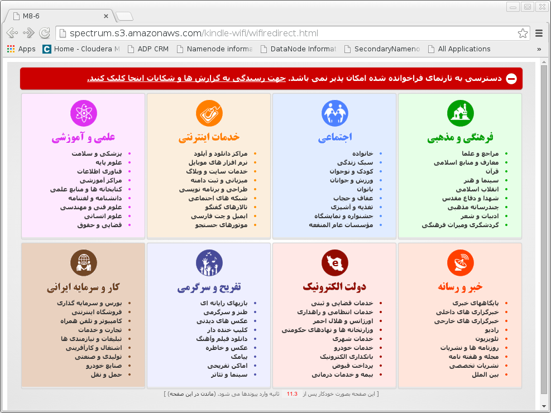Open the خدمات اینترنتی heading
This screenshot has width=551, height=413.
209,137
